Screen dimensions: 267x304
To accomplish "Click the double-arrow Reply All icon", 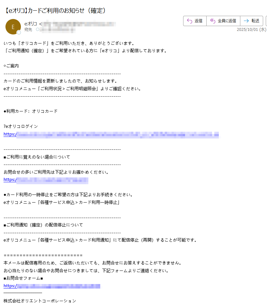I will pos(213,21).
